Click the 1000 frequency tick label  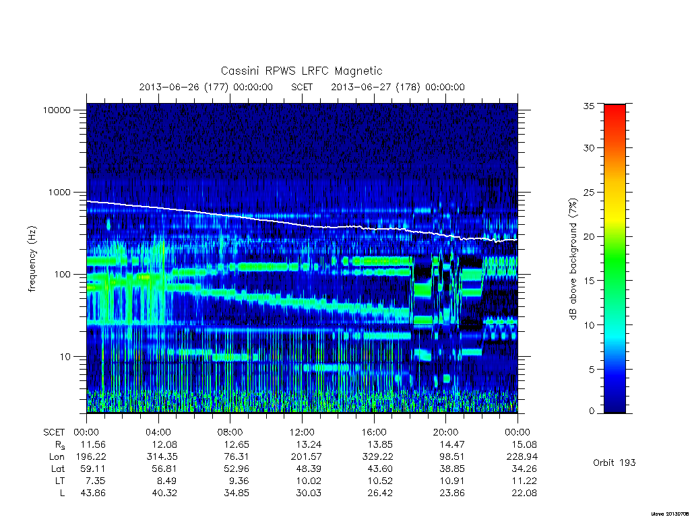(x=59, y=193)
